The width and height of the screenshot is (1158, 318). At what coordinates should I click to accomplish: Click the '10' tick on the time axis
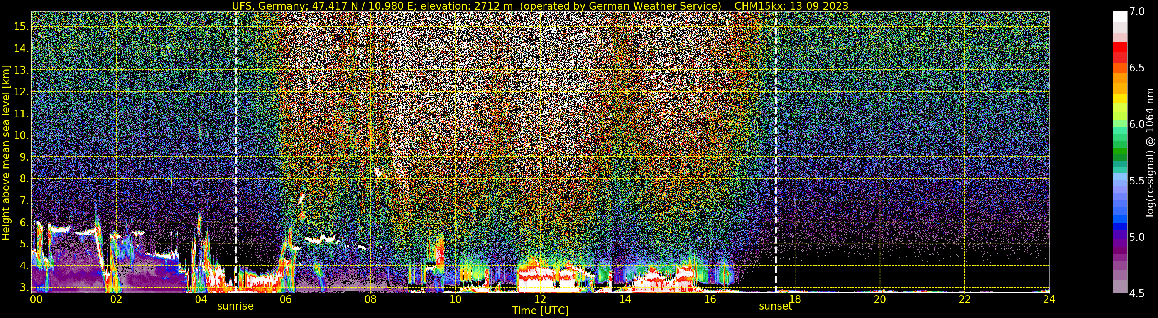click(x=455, y=299)
